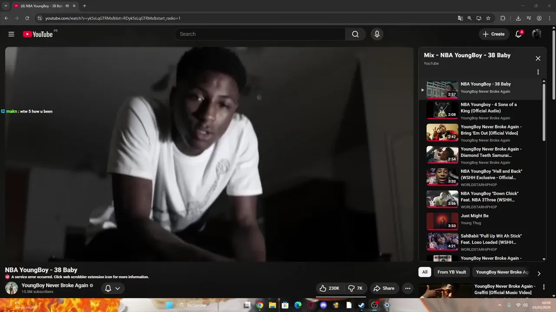The image size is (556, 312).
Task: Start voice search with the microphone
Action: tap(377, 34)
